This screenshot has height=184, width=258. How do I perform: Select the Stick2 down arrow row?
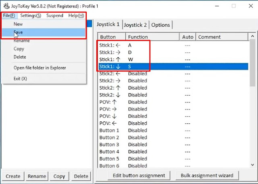pos(173,95)
